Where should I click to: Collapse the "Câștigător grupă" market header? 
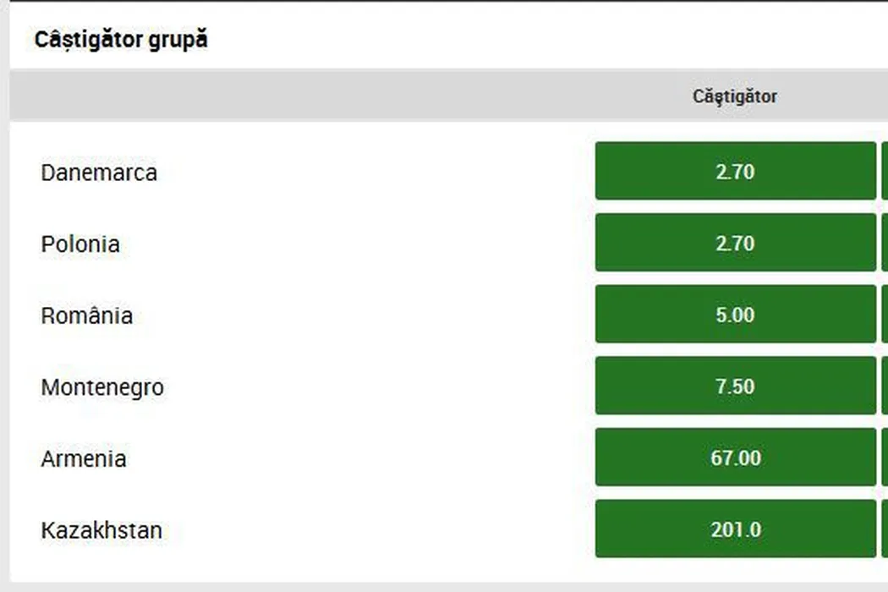[x=121, y=39]
